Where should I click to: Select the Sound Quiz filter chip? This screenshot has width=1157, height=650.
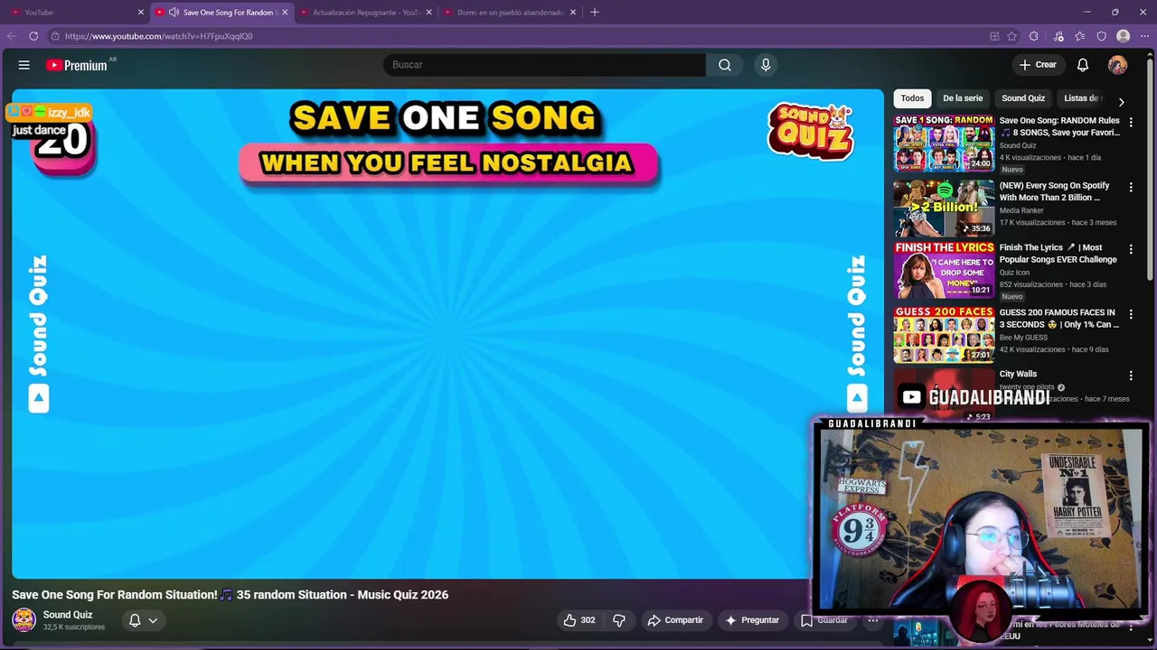pyautogui.click(x=1023, y=98)
